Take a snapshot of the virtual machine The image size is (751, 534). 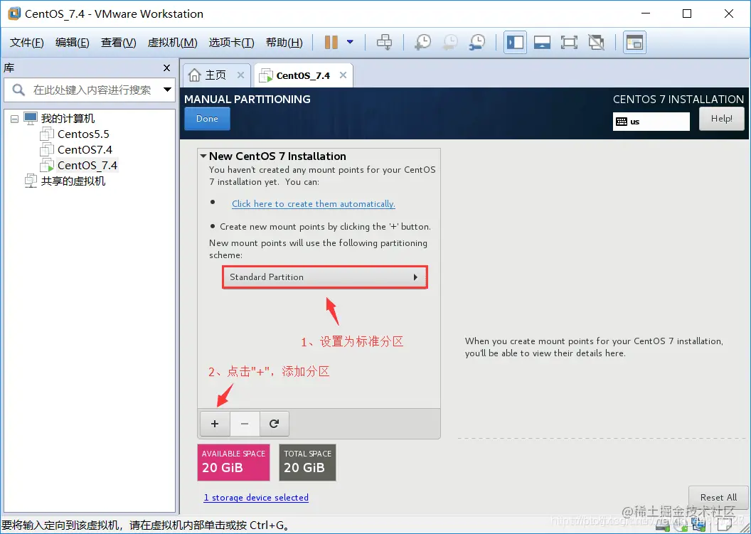point(422,42)
